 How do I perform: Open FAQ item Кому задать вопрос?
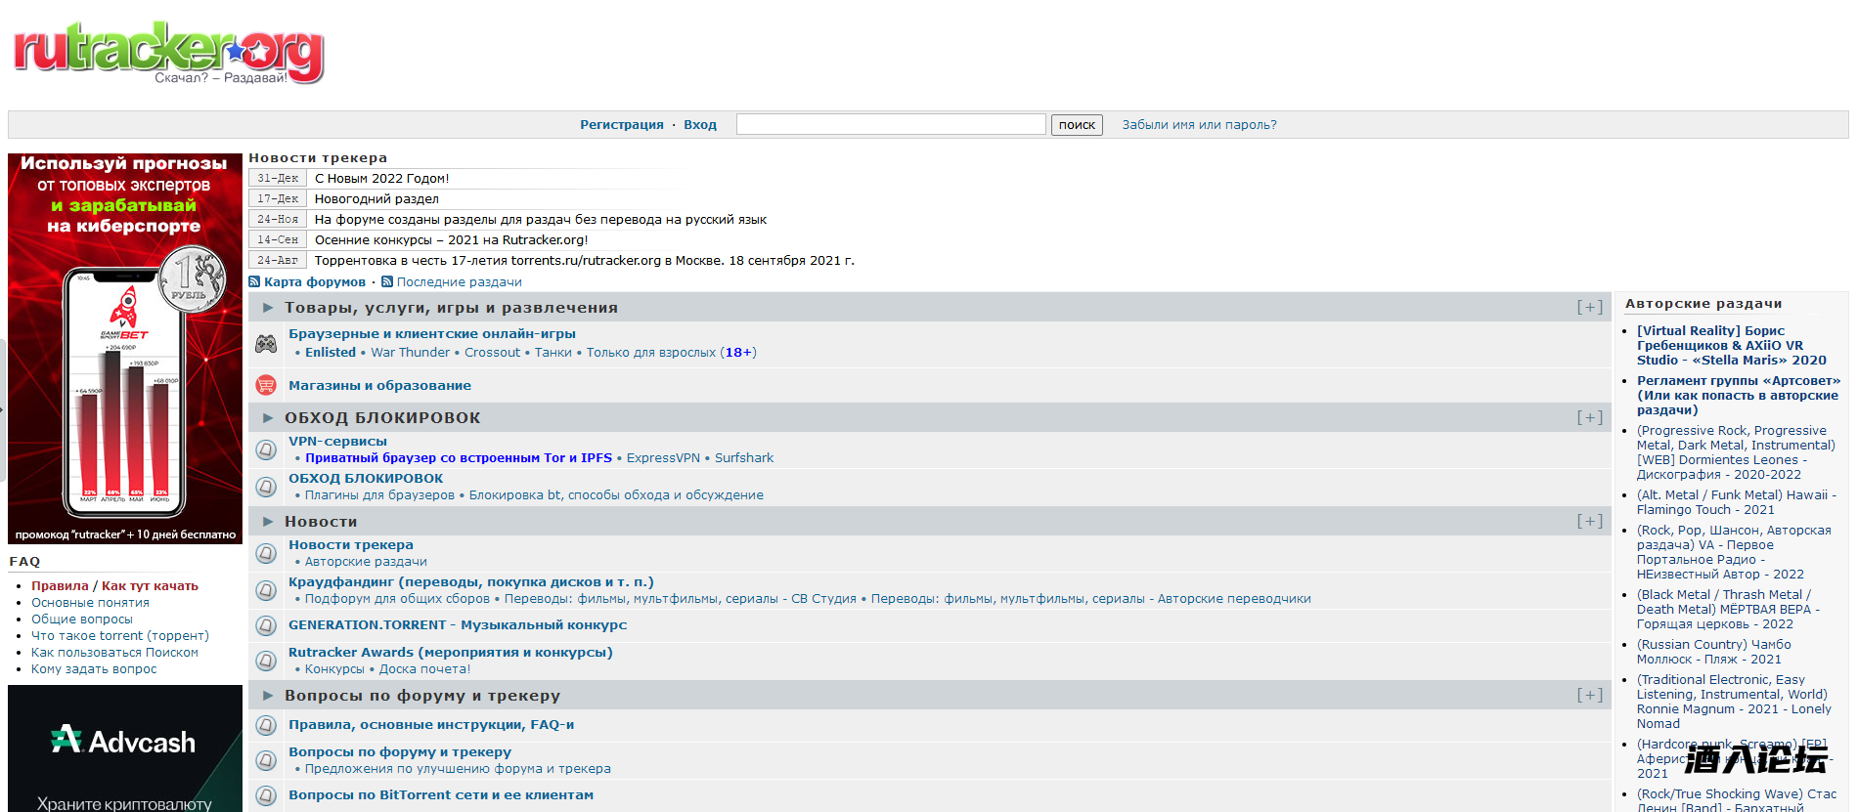(x=94, y=669)
